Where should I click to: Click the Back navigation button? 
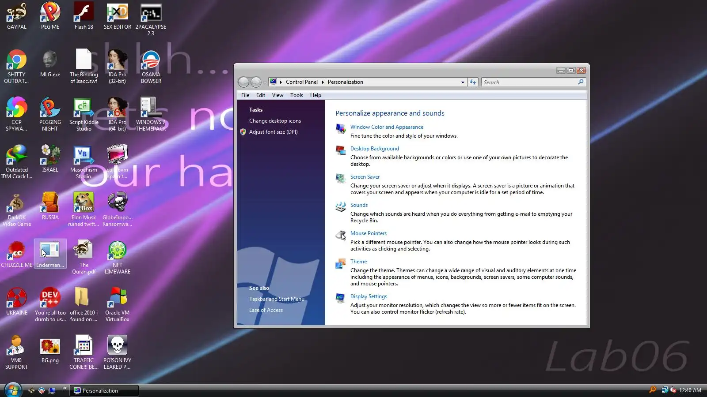pos(243,82)
